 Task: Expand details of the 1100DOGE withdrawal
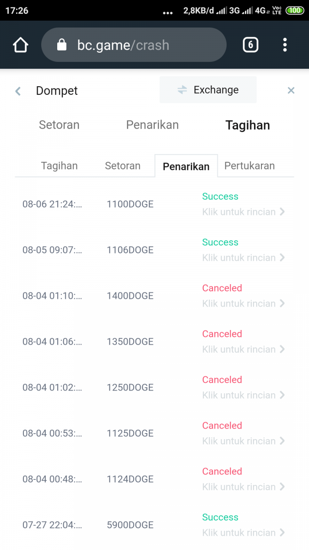pos(243,212)
